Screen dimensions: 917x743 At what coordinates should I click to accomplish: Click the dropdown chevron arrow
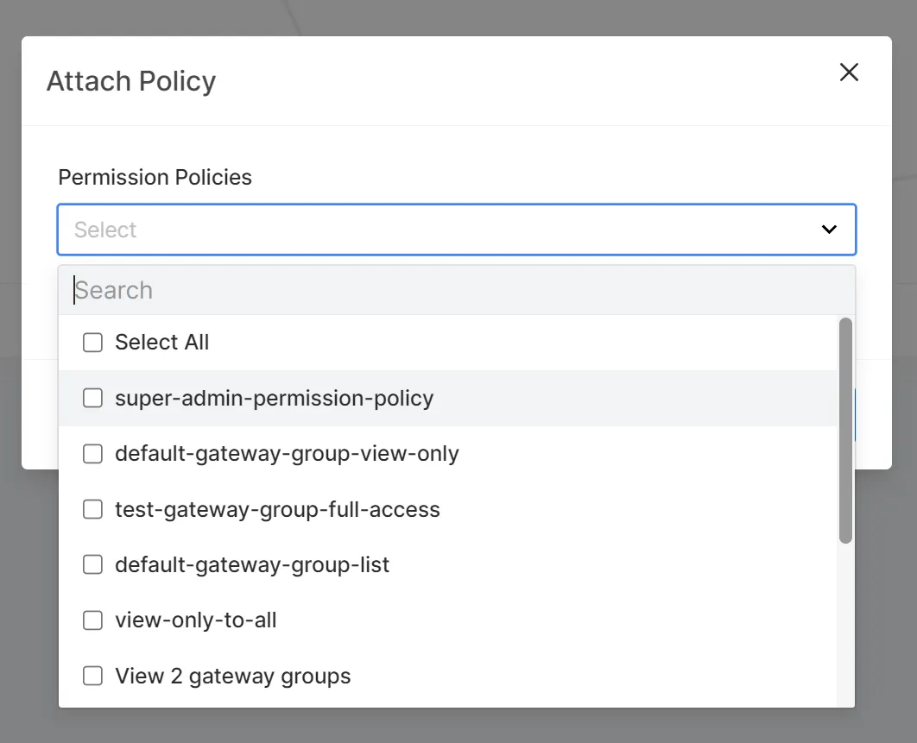(829, 230)
